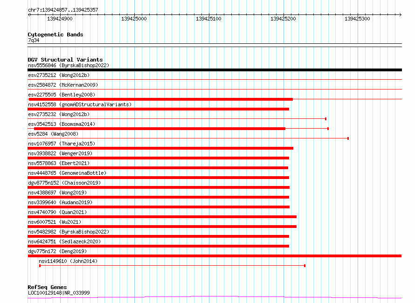Click the red bar for nsv5482982
415x303 pixels.
[158, 236]
